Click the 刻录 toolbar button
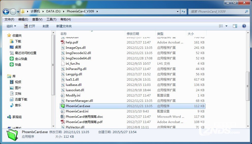 [46, 26]
